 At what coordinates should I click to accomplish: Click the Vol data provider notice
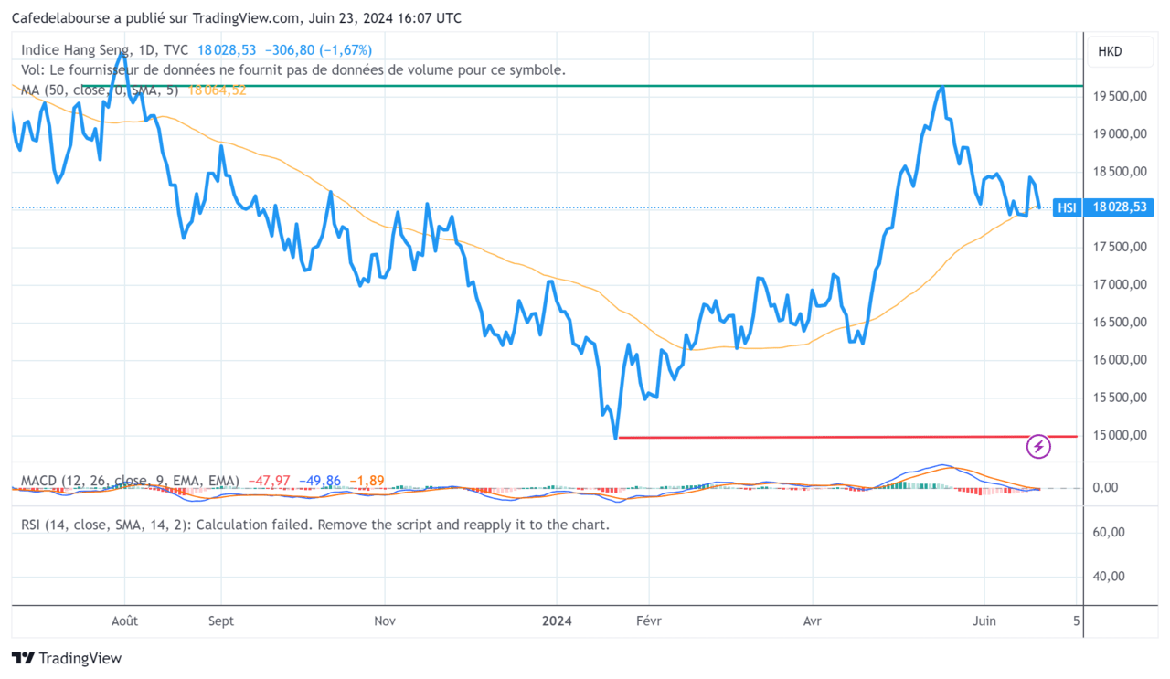292,69
